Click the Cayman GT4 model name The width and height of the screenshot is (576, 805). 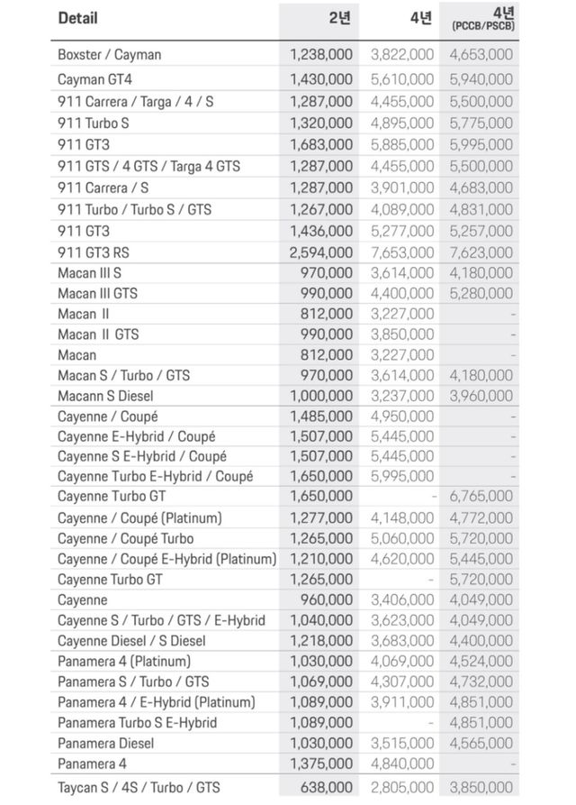pos(95,79)
